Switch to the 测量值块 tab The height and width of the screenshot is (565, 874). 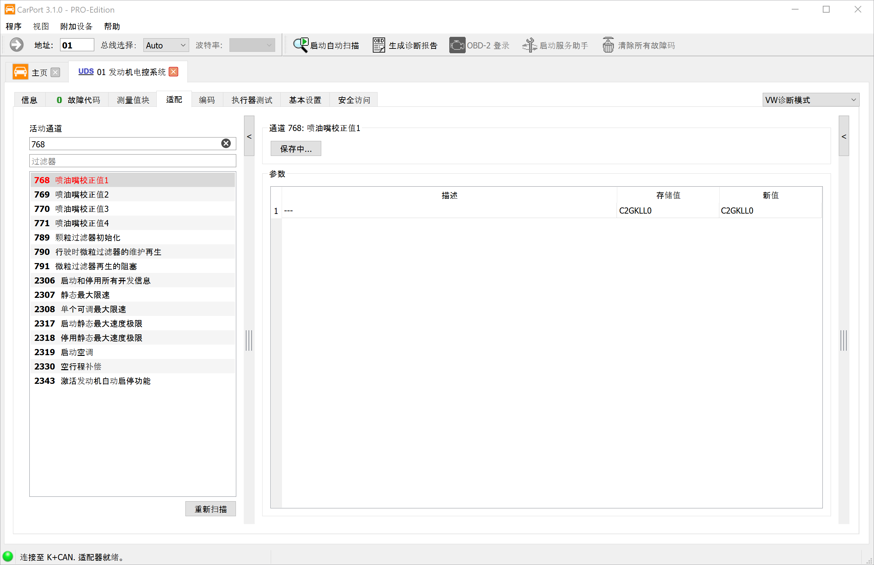point(133,100)
